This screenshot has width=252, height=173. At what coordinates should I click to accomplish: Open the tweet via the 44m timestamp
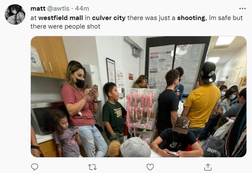click(x=82, y=8)
